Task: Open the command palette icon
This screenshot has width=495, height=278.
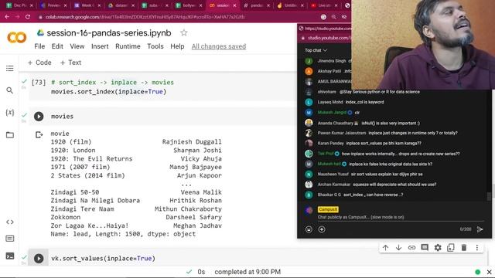Action: (x=10, y=239)
